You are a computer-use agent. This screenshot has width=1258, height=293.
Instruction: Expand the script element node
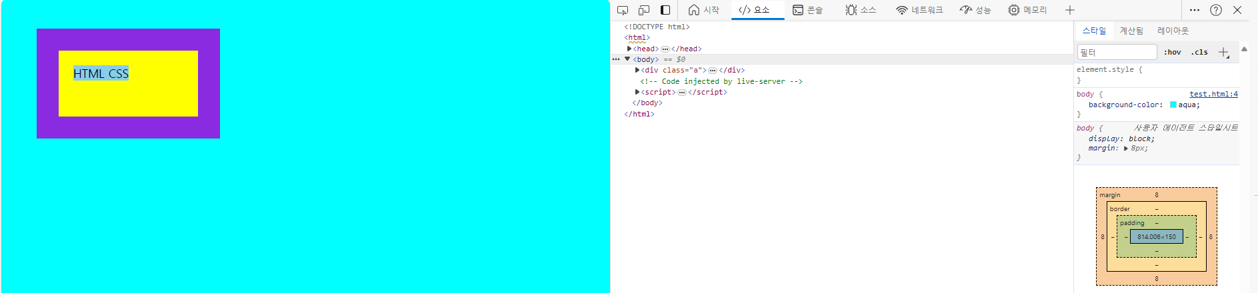click(x=637, y=92)
